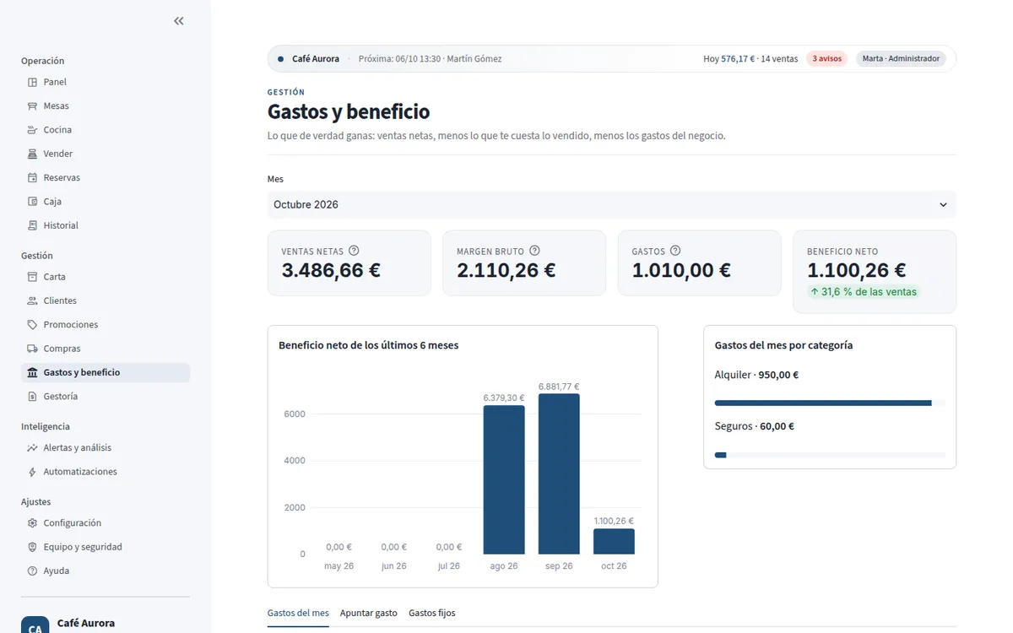Click the Reservas calendar icon
This screenshot has height=633, width=1013.
coord(32,178)
